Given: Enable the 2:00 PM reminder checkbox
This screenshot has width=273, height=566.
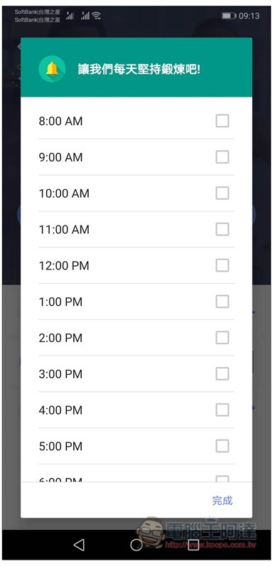Looking at the screenshot, I should pyautogui.click(x=222, y=338).
